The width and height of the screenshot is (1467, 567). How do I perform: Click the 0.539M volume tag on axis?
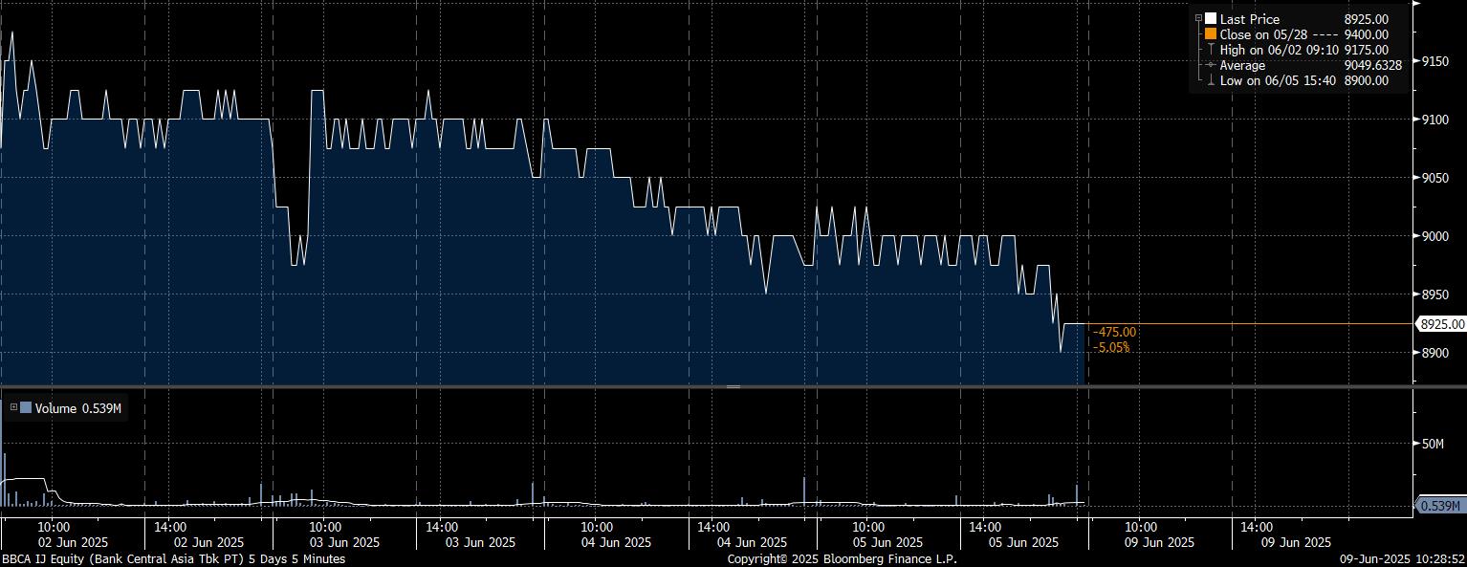pyautogui.click(x=1441, y=506)
